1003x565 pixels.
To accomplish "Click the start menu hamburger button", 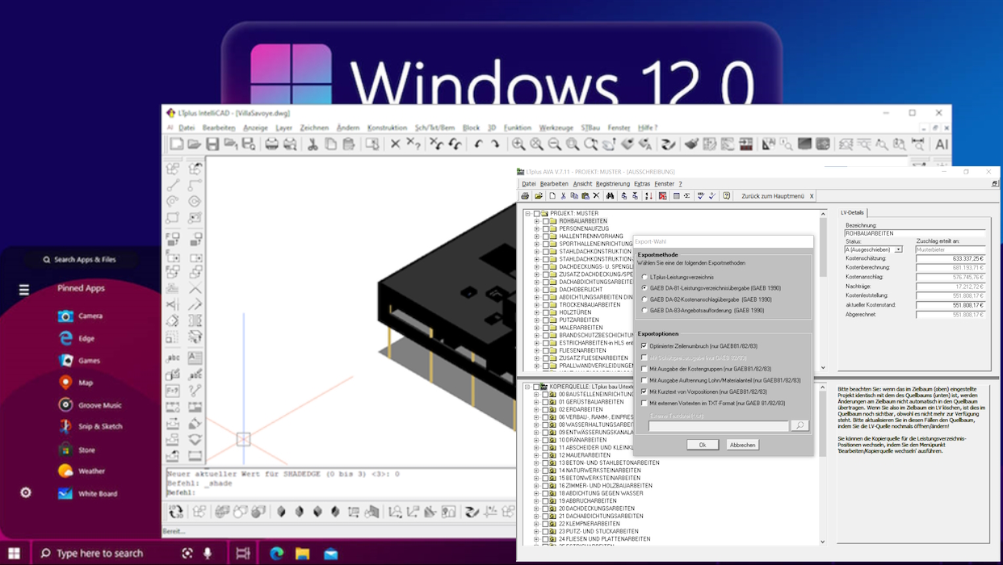I will (x=24, y=290).
